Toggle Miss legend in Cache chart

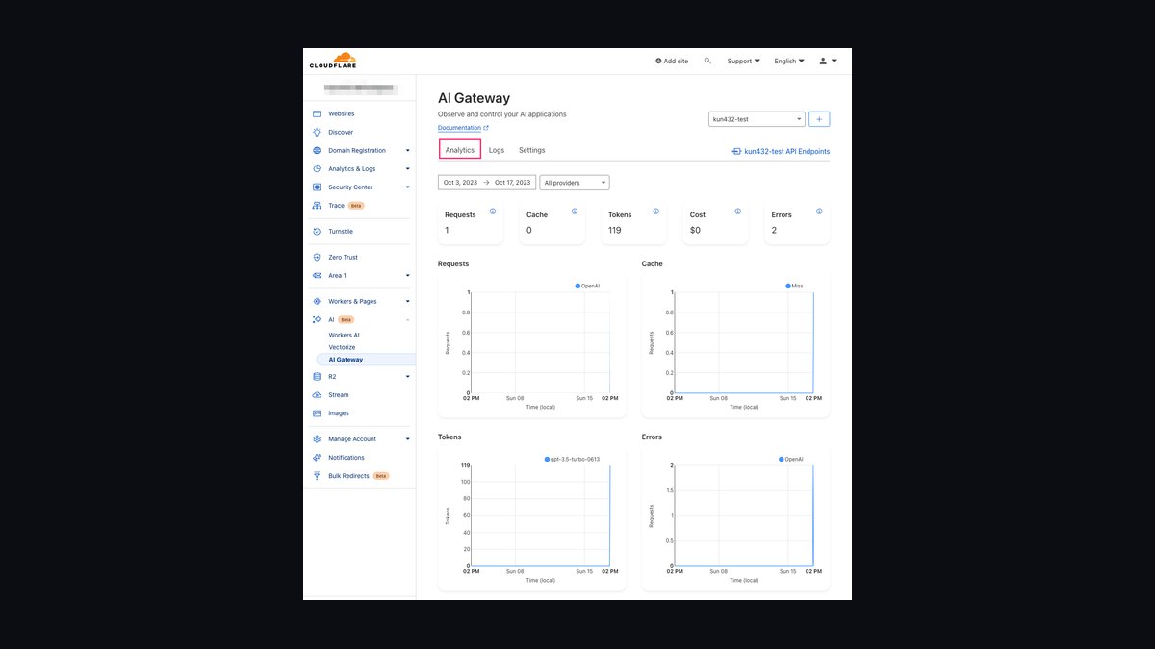point(794,286)
